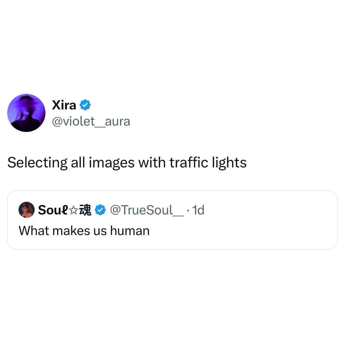This screenshot has width=345, height=345.
Task: Click the star symbol in Soul's name
Action: 73,211
